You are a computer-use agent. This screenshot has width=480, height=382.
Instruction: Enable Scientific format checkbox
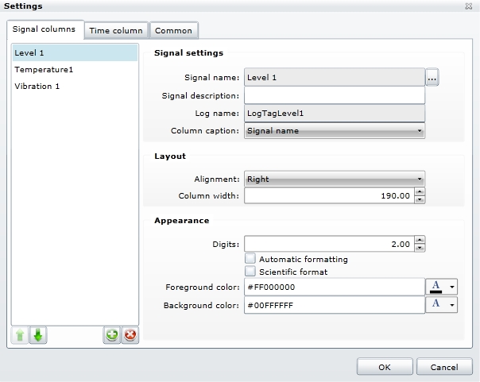(x=251, y=272)
